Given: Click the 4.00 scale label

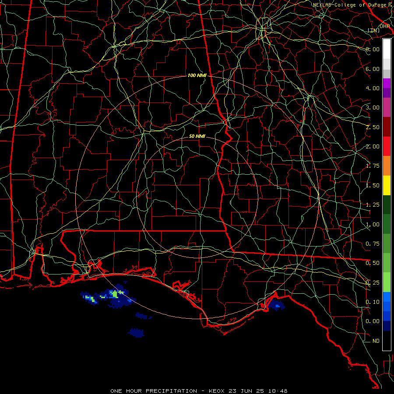Looking at the screenshot, I should click(373, 88).
